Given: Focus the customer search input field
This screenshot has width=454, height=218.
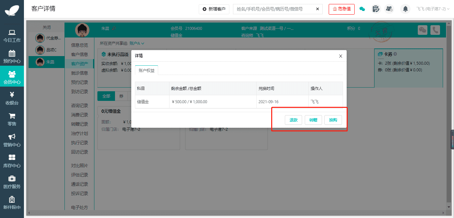Looking at the screenshot, I should tap(273, 9).
